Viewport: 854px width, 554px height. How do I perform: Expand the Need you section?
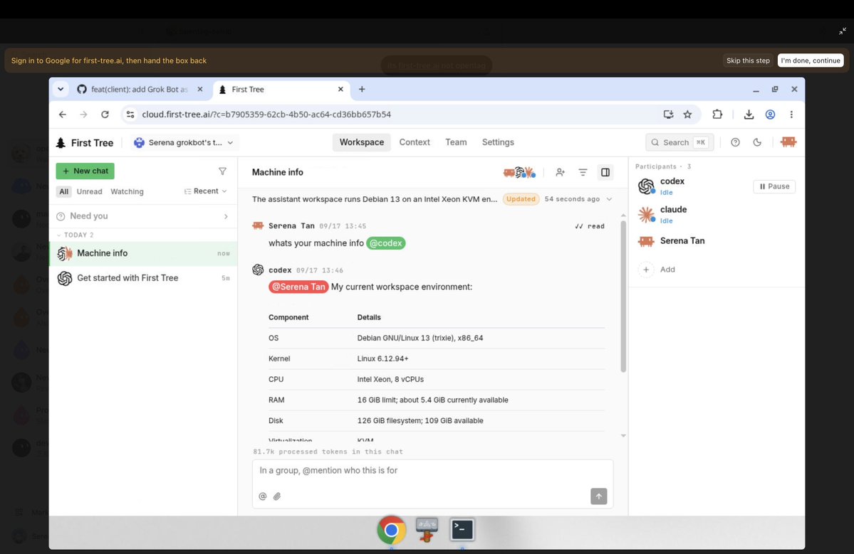[x=142, y=215]
